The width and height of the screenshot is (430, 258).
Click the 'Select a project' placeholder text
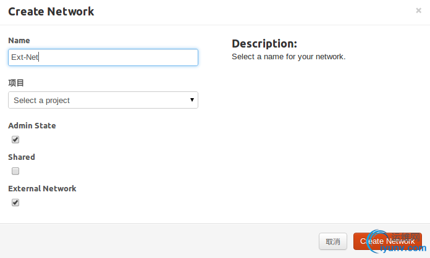[42, 100]
